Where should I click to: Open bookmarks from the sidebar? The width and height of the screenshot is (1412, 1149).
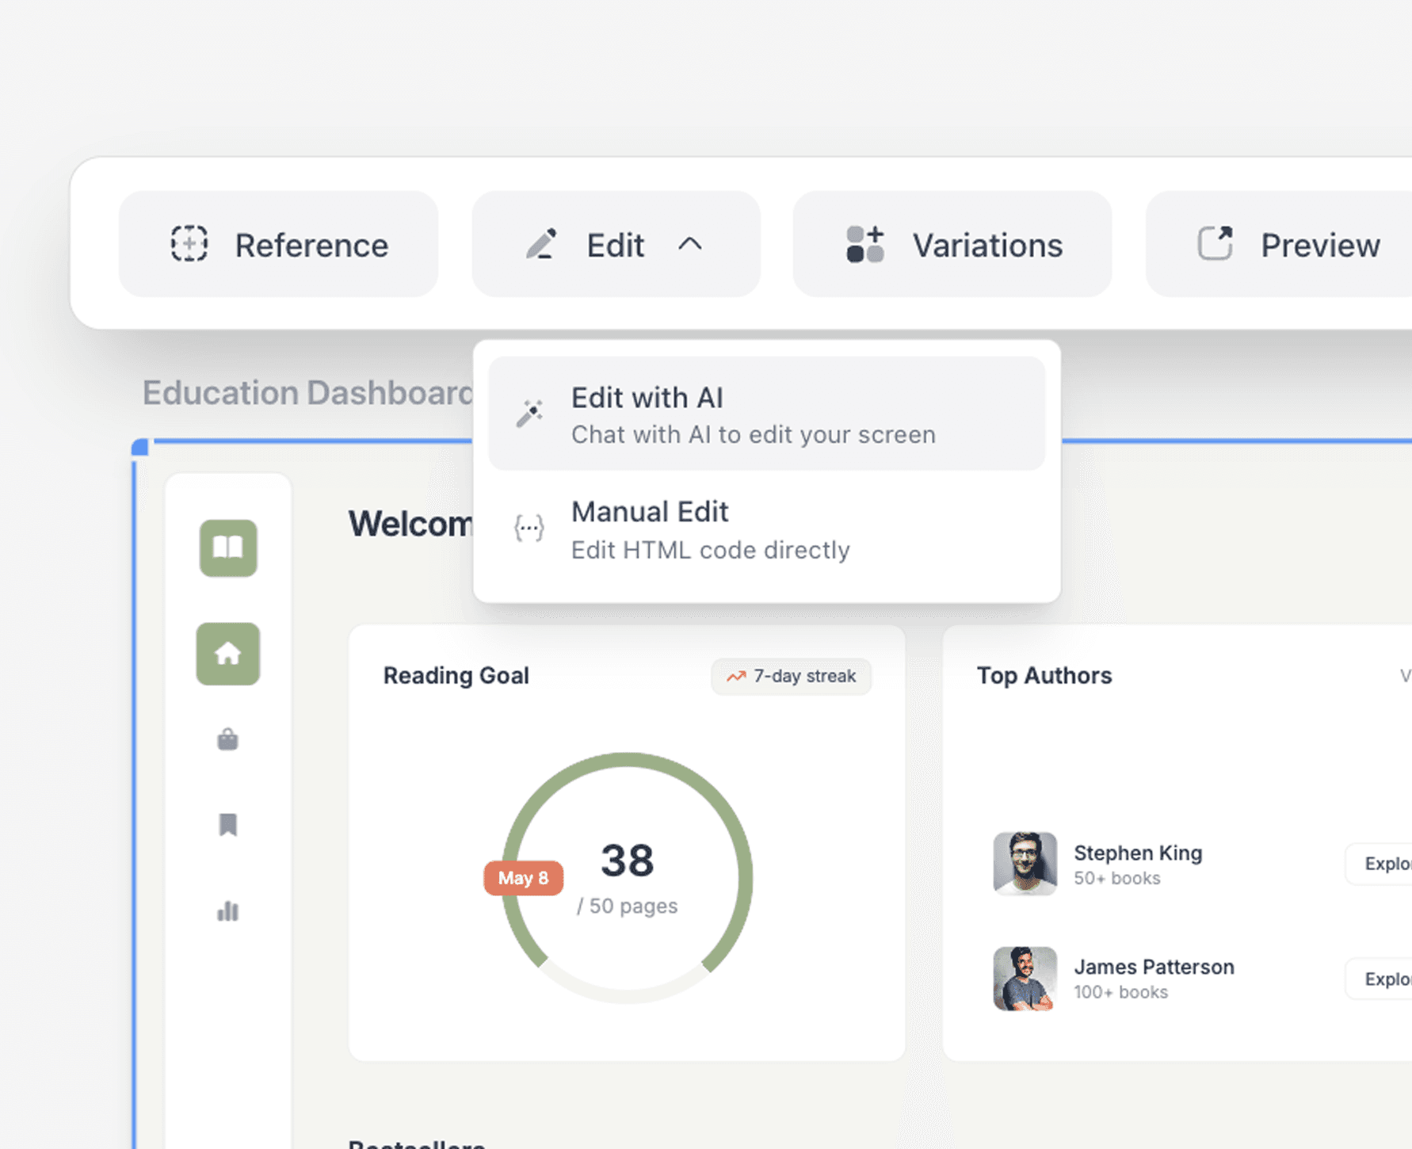[228, 826]
